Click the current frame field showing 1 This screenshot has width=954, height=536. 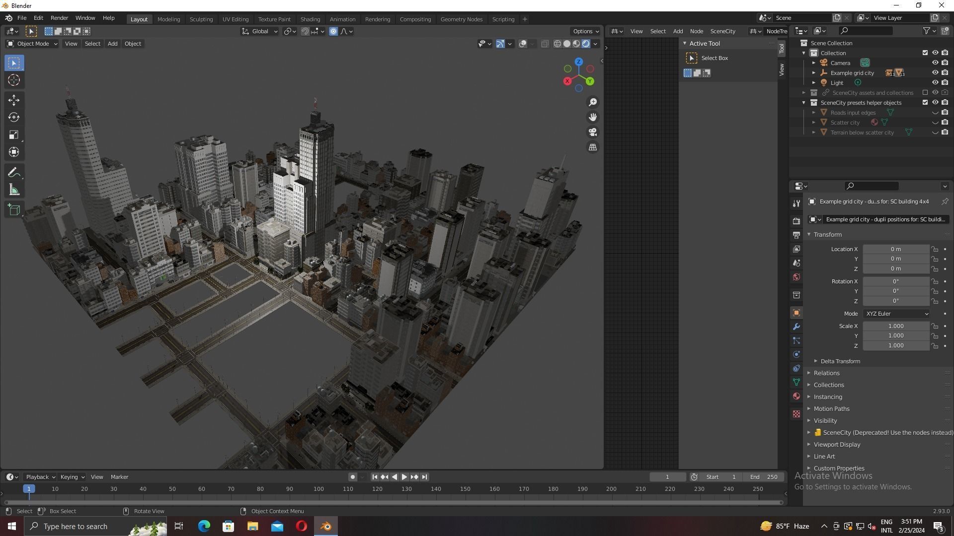pos(667,477)
